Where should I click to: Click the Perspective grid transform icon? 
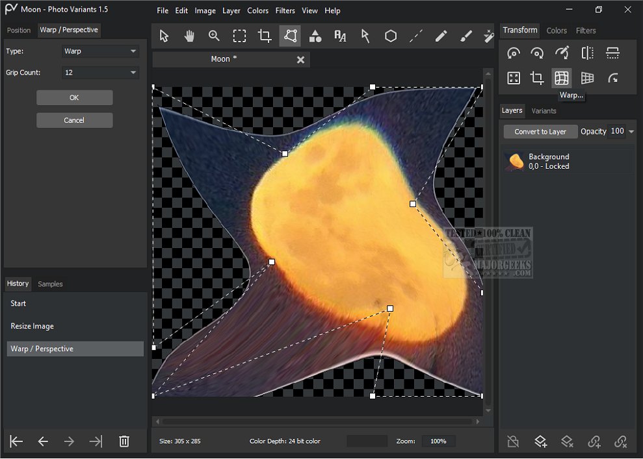click(x=587, y=79)
